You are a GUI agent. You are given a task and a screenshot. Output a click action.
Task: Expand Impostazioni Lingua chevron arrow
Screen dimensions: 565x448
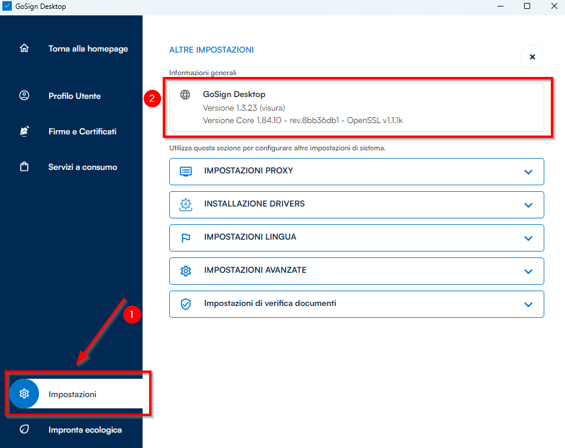(x=528, y=238)
